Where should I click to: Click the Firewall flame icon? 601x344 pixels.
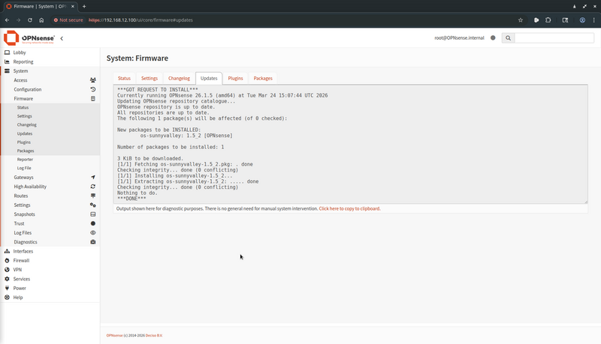(7, 260)
